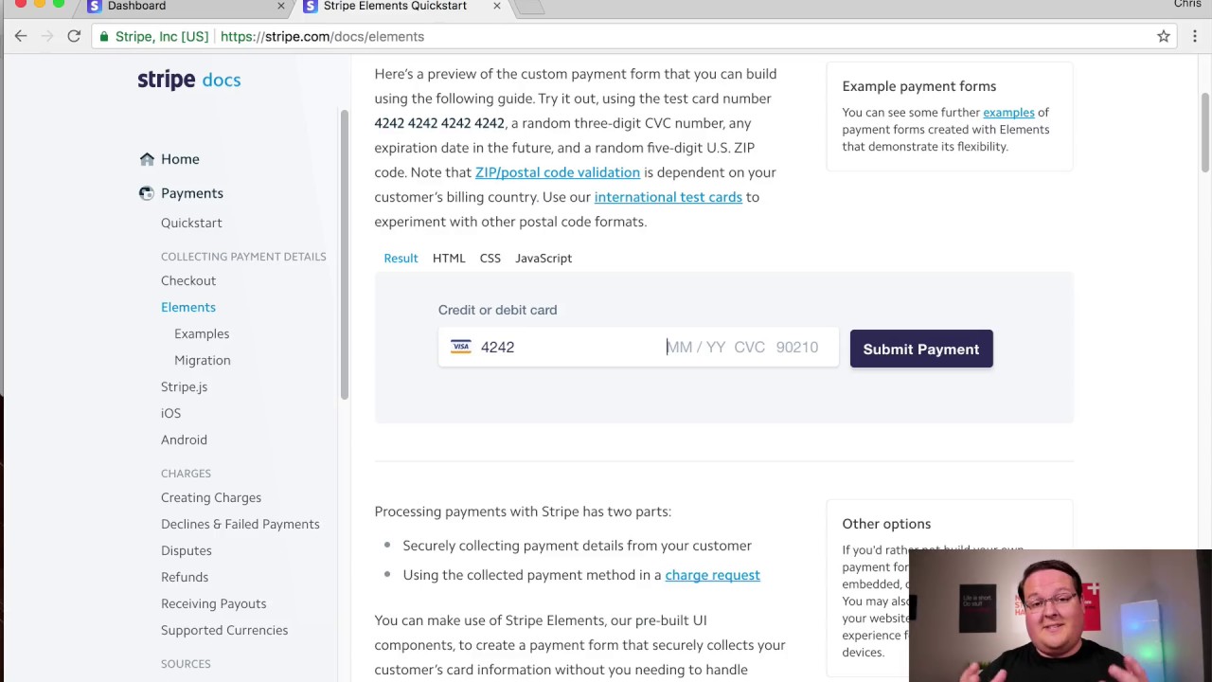Click the green padlock security icon
1212x682 pixels.
[104, 36]
